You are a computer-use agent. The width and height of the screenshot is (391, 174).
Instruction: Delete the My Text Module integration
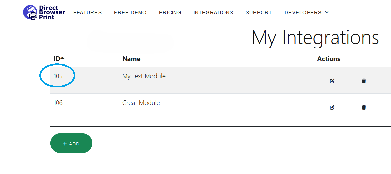coord(364,81)
